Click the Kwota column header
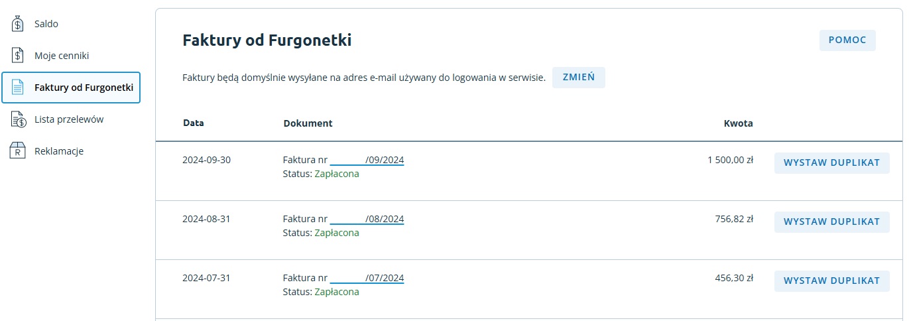 pos(738,123)
